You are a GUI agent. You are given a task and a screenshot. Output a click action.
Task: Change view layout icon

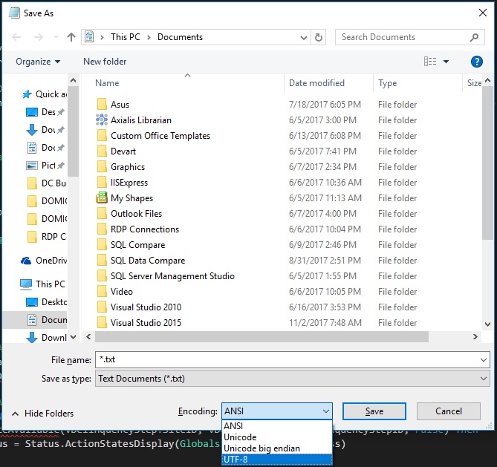[430, 62]
